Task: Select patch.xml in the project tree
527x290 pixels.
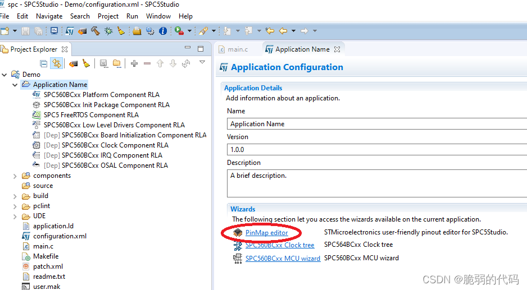Action: (x=48, y=266)
